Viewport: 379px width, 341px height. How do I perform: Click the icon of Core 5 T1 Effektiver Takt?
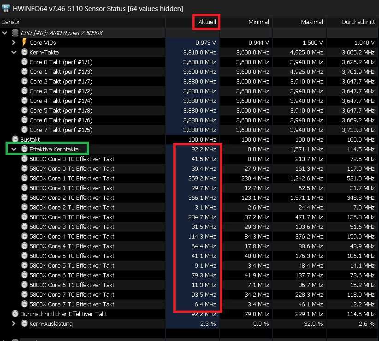(x=24, y=265)
